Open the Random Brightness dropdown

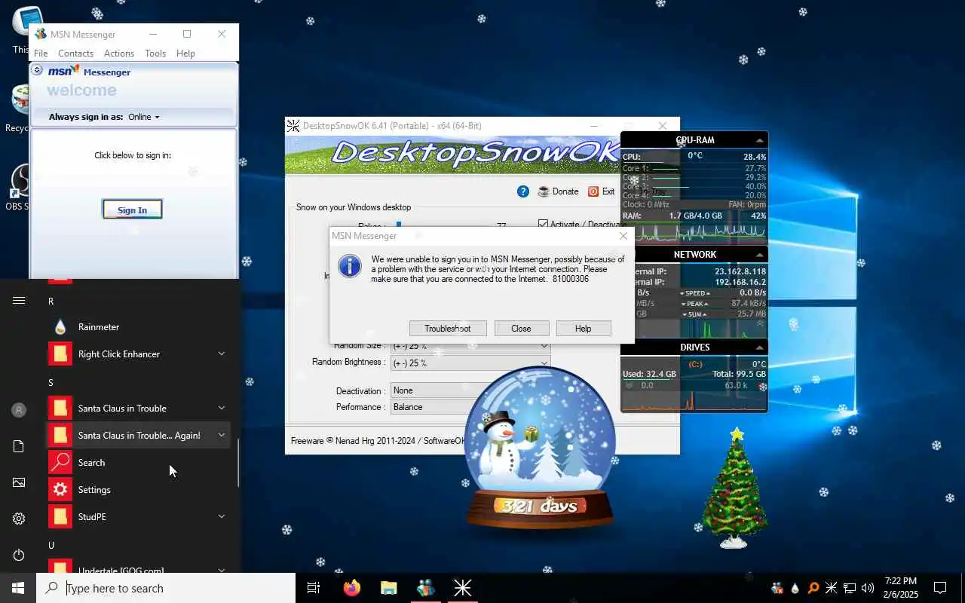[470, 363]
